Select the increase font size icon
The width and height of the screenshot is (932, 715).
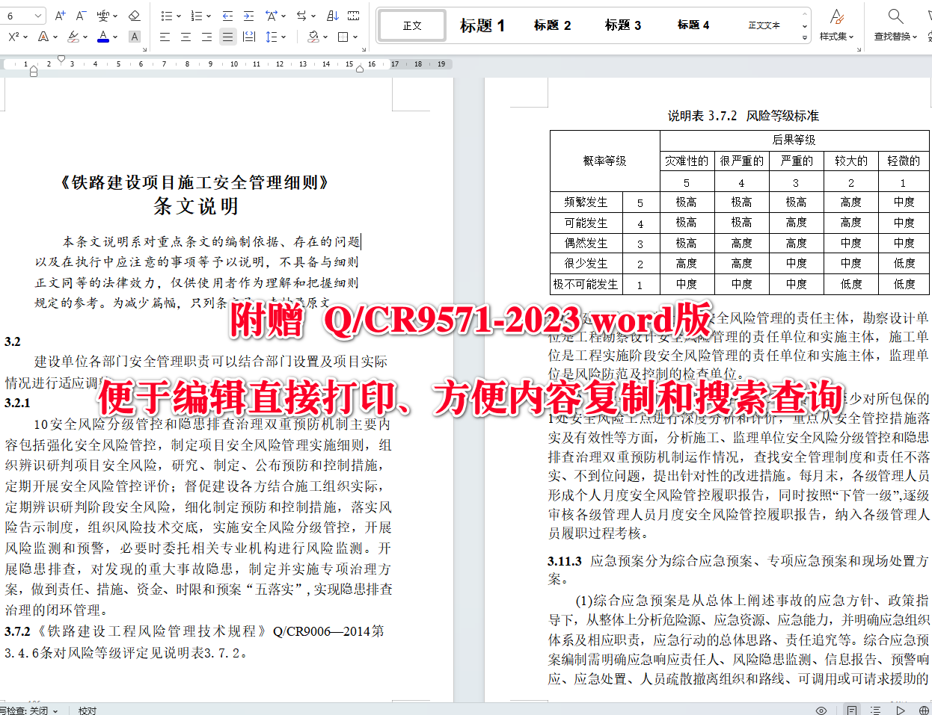(59, 14)
